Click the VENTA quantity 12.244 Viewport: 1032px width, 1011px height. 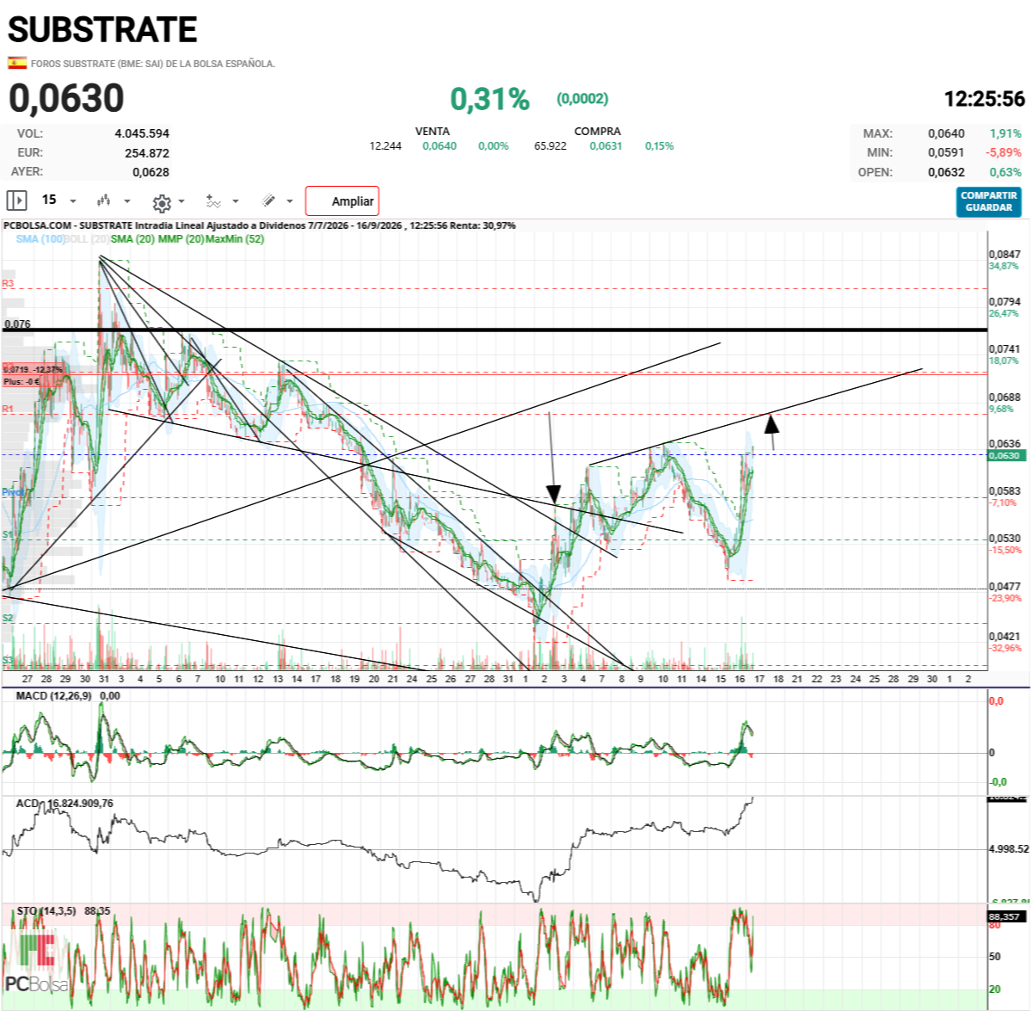pyautogui.click(x=385, y=146)
